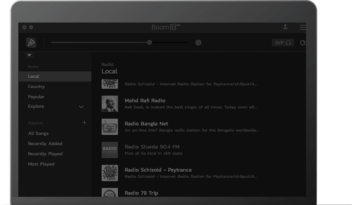Viewport: 352px width, 205px height.
Task: Select Radio Schizoid - Psytrance title
Action: tap(158, 170)
